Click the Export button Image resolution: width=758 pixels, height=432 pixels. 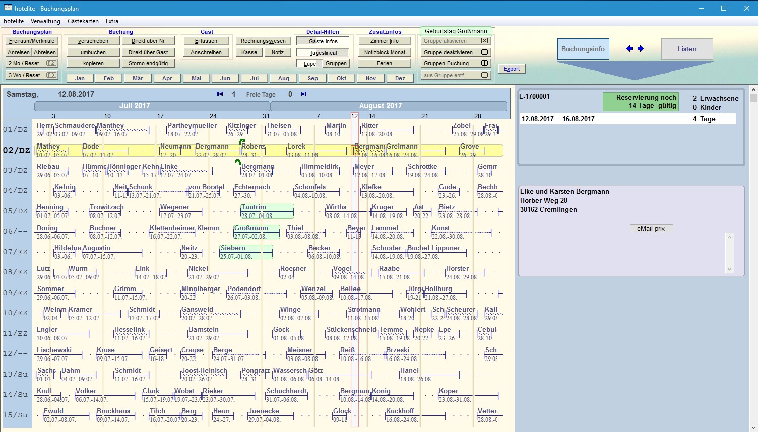pyautogui.click(x=512, y=69)
